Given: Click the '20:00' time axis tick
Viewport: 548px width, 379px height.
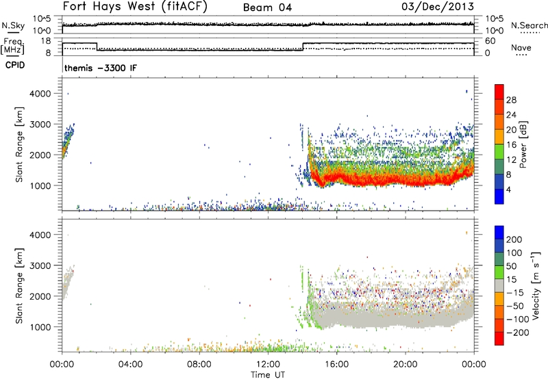Looking at the screenshot, I should click(x=405, y=364).
